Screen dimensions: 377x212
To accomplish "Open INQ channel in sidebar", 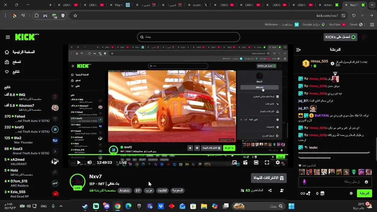I will (x=31, y=97).
